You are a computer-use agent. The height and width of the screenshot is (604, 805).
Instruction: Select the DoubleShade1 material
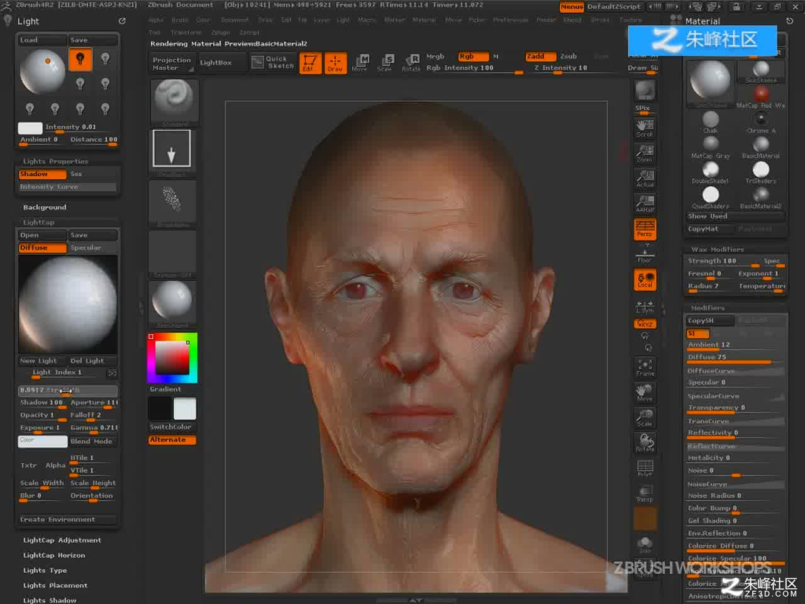(711, 172)
